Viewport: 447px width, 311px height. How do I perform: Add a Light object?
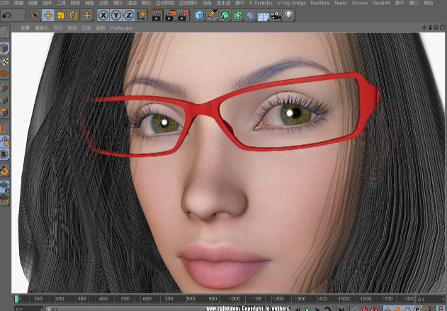coord(289,15)
